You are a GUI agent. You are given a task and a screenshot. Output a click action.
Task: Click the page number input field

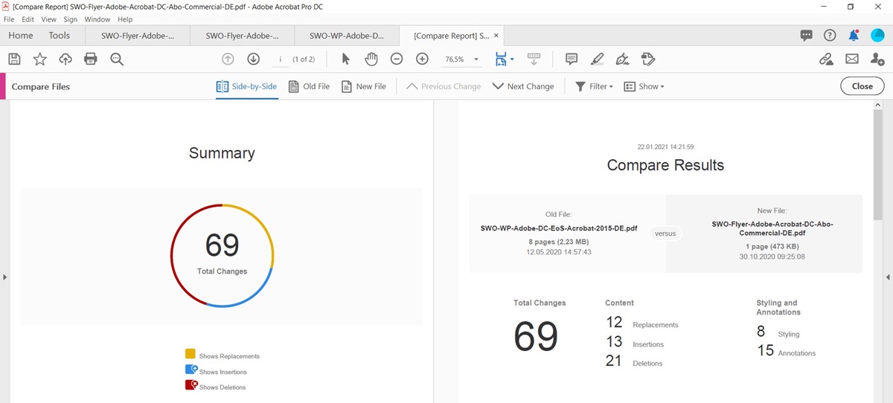(x=280, y=59)
